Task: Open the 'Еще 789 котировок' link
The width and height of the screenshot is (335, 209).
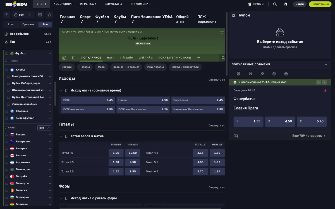Action: [x=309, y=136]
